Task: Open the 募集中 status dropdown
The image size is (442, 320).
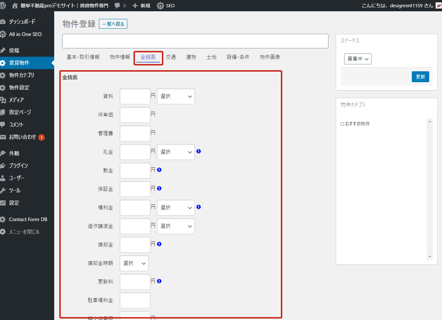Action: point(358,59)
